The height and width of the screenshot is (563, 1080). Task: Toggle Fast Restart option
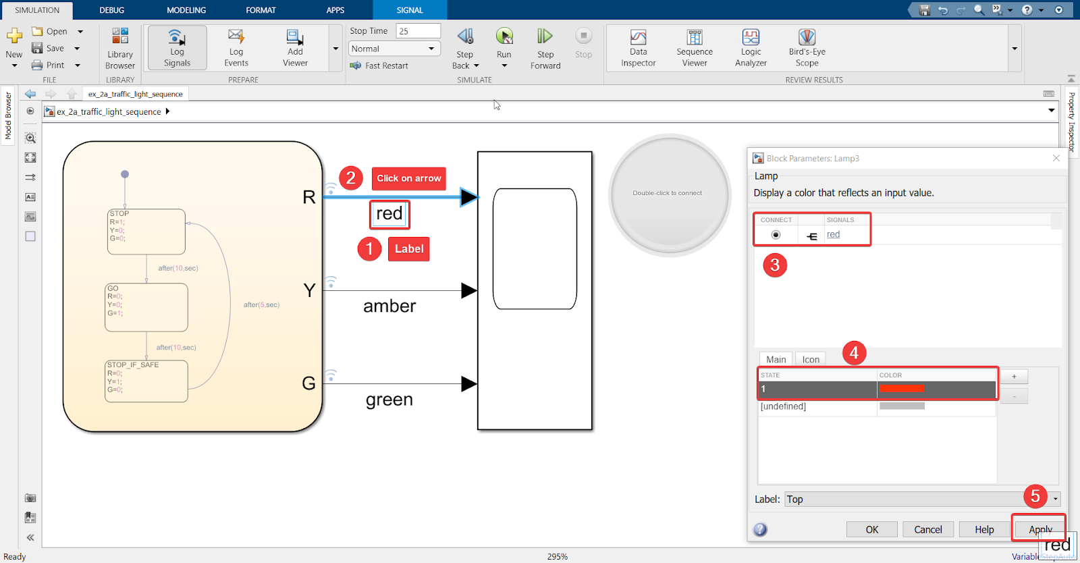click(379, 65)
